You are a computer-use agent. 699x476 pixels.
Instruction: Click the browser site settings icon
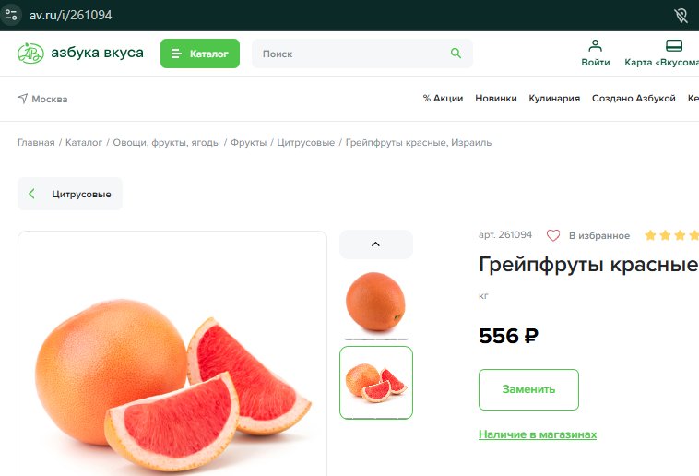[11, 15]
